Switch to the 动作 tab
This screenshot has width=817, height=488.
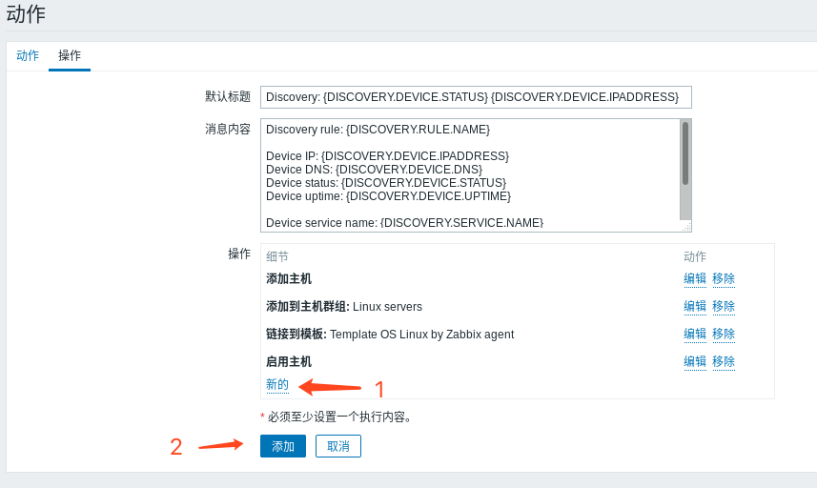click(28, 55)
